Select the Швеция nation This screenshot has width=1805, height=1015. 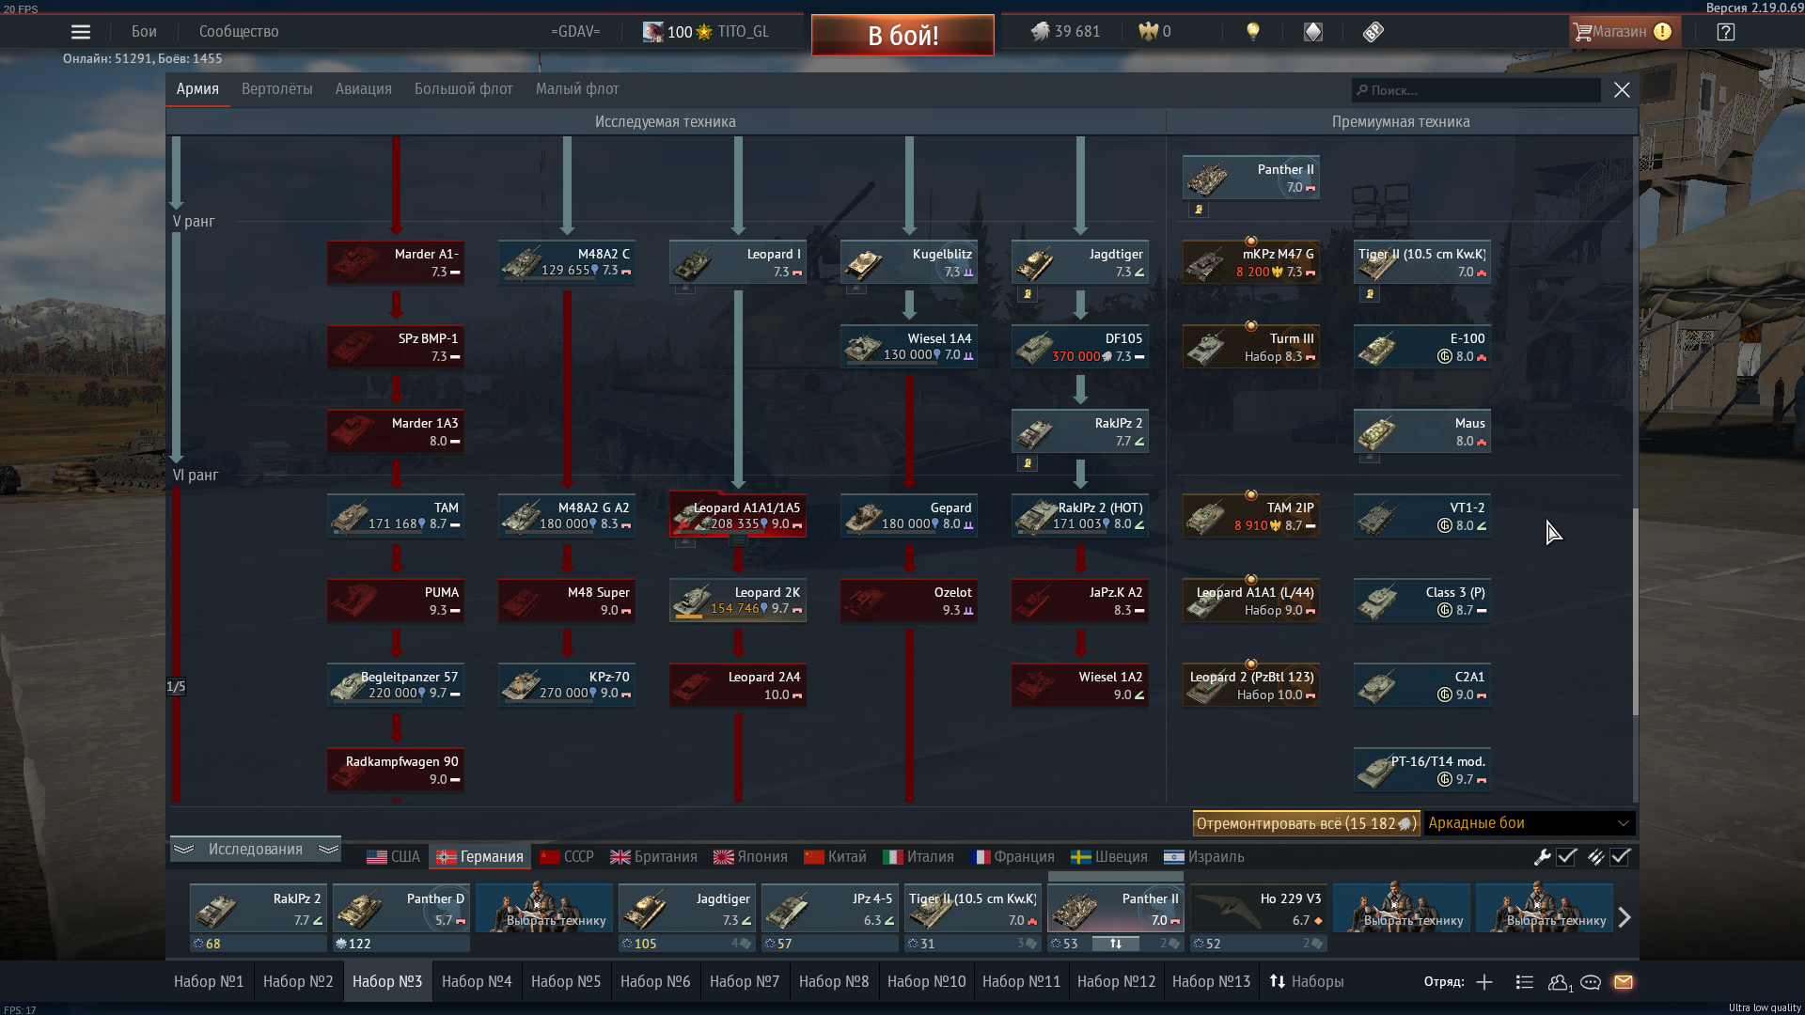click(x=1109, y=857)
